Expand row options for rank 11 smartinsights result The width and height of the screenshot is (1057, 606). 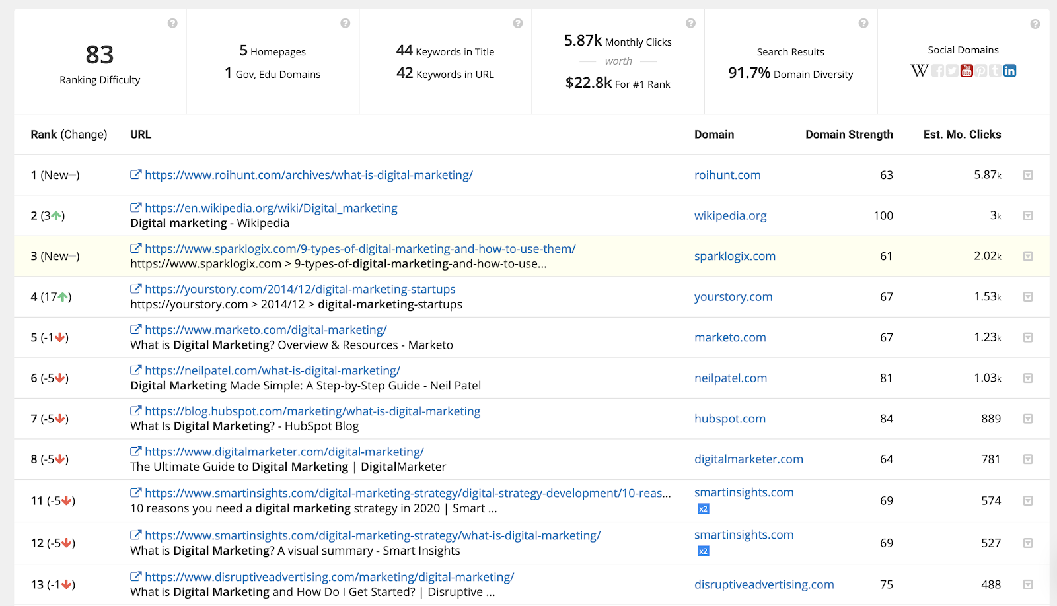click(x=1028, y=501)
